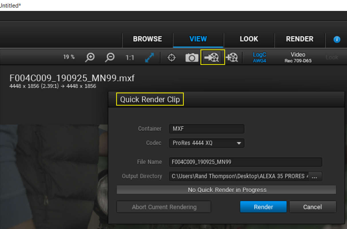Viewport: 347px width, 229px height.
Task: Open Quick Render Clip via arrow film reel icon
Action: point(212,57)
